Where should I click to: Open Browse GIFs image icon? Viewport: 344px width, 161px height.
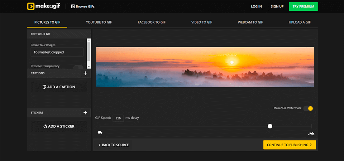pyautogui.click(x=73, y=6)
